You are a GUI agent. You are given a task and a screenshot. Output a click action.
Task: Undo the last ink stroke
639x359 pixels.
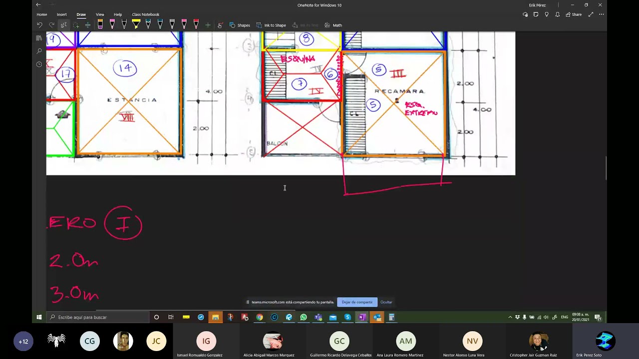click(x=39, y=25)
